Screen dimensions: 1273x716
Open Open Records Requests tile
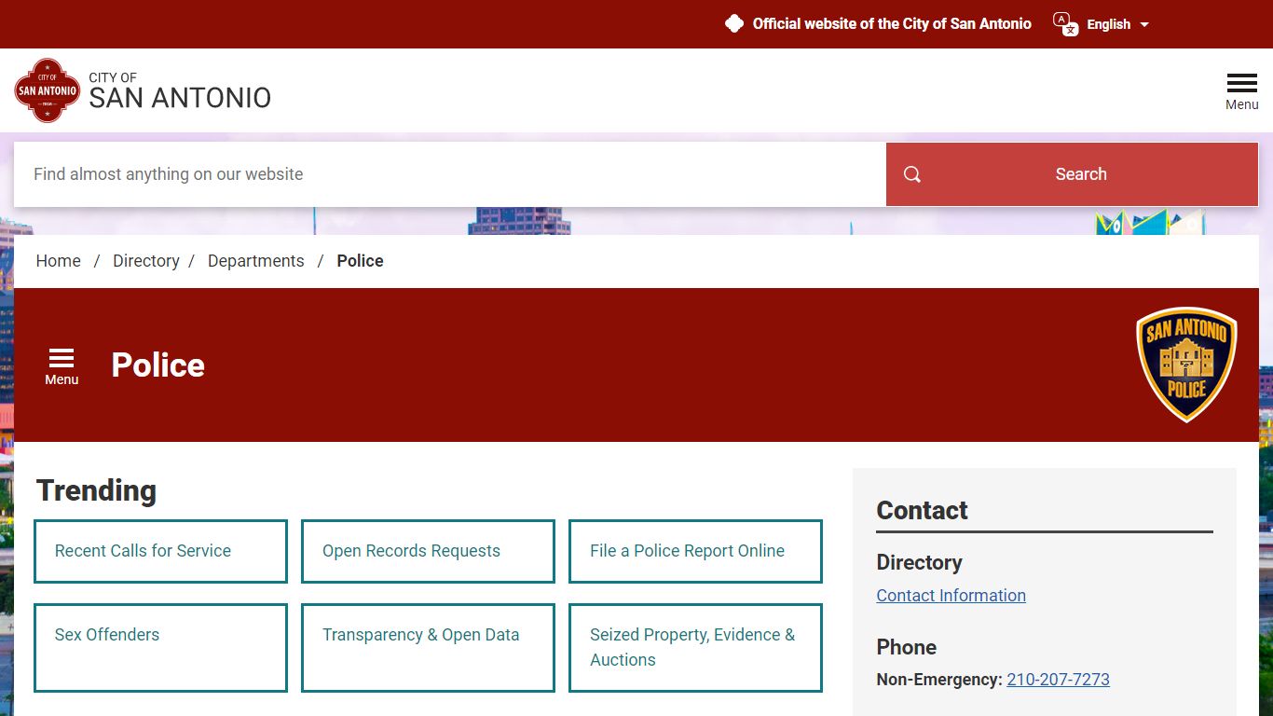(428, 551)
